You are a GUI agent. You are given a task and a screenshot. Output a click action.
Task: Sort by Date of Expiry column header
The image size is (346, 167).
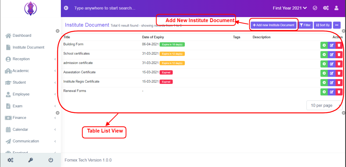click(153, 37)
